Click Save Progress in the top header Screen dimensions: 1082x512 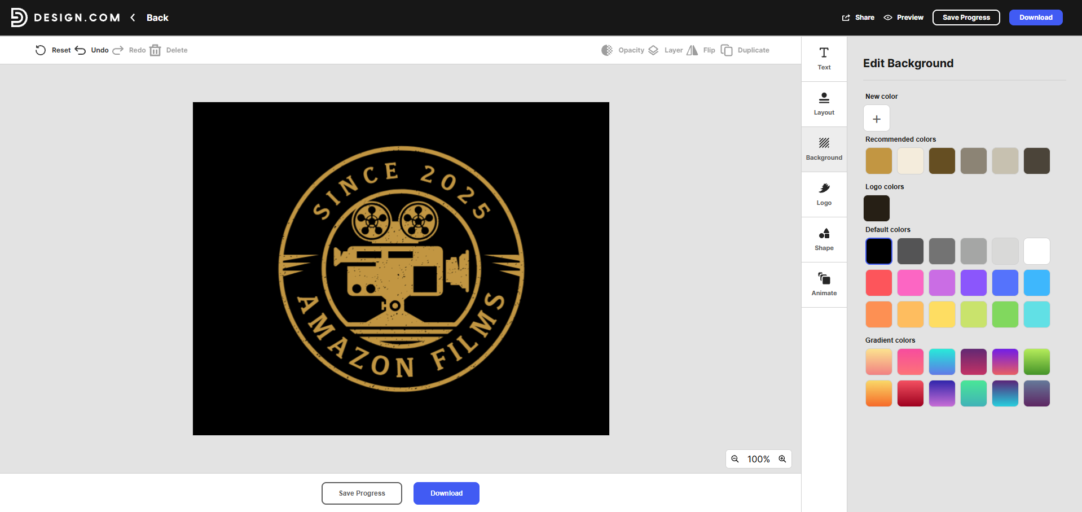coord(966,17)
